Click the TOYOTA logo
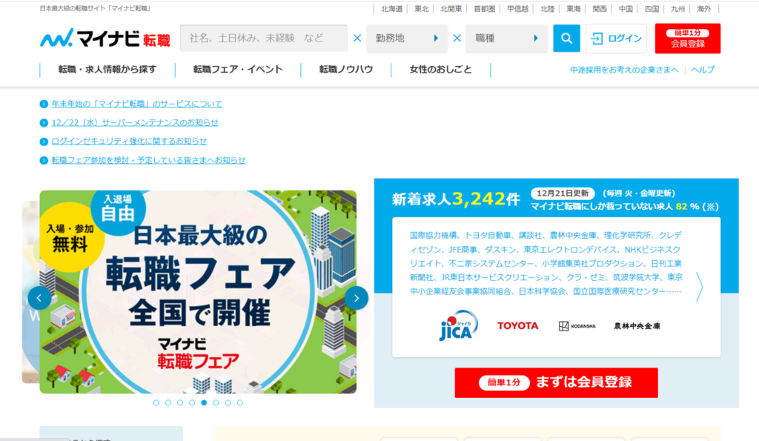 point(517,326)
